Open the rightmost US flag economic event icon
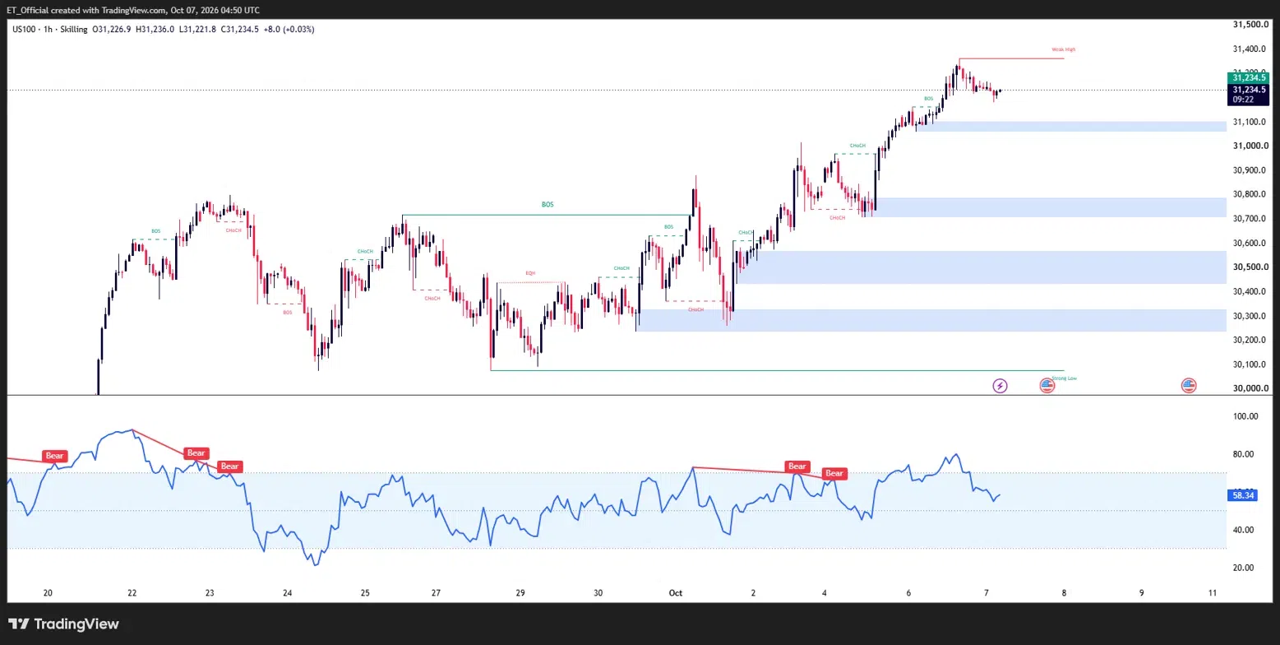1280x645 pixels. coord(1188,385)
